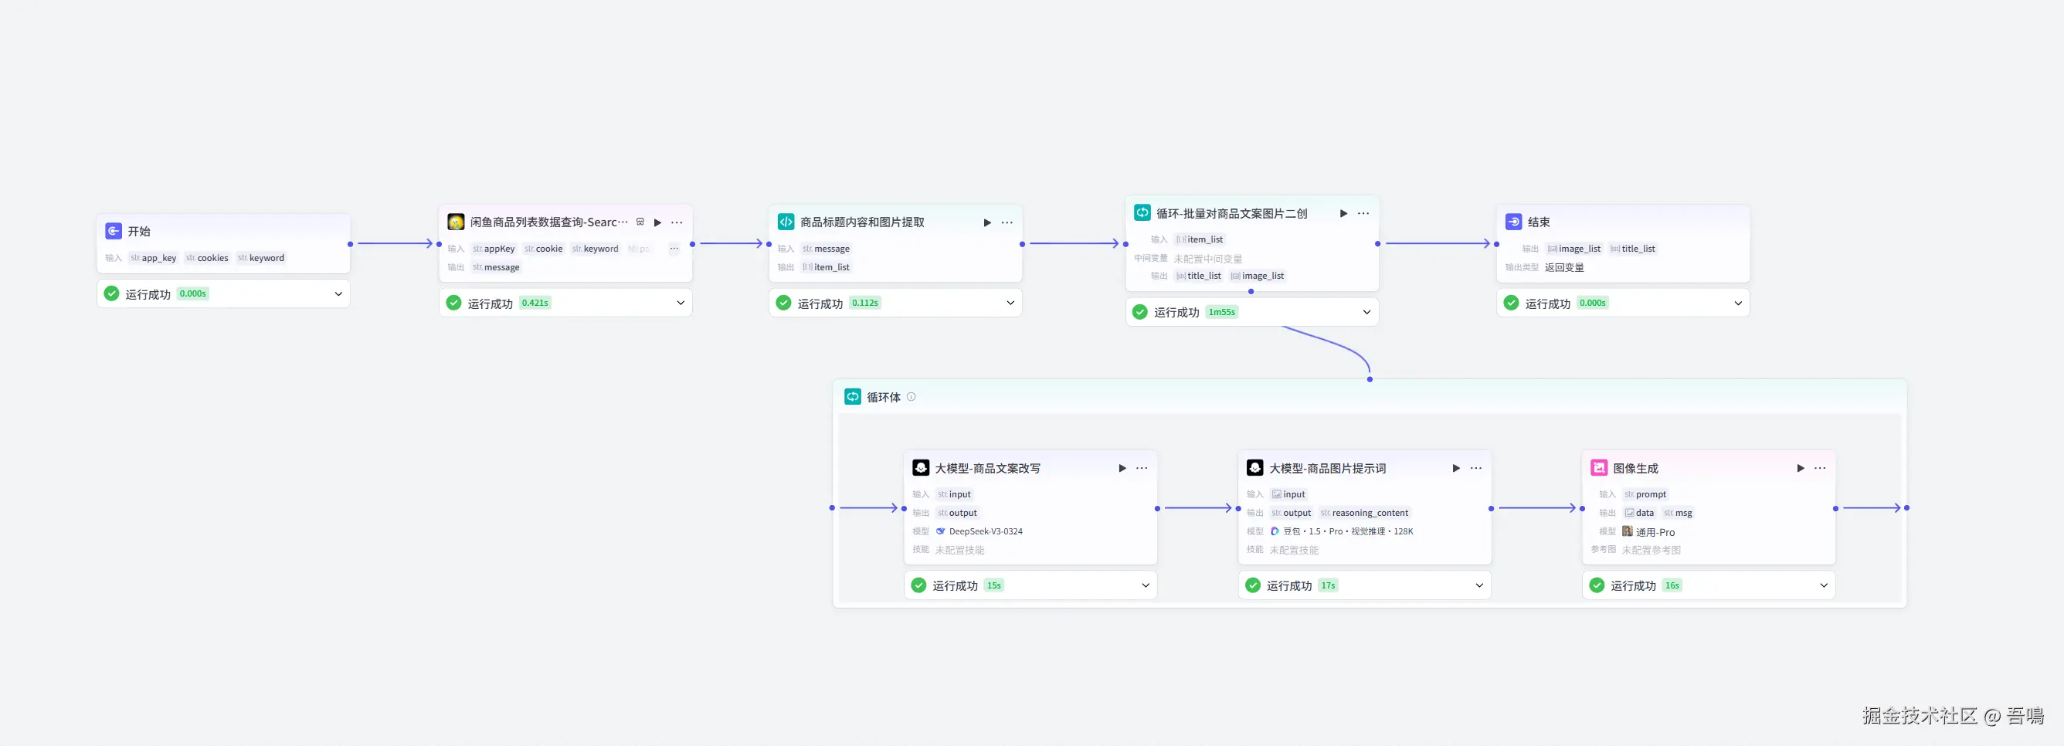This screenshot has width=2064, height=746.
Task: Click 返回变量 output type in 结束 node
Action: pyautogui.click(x=1564, y=267)
